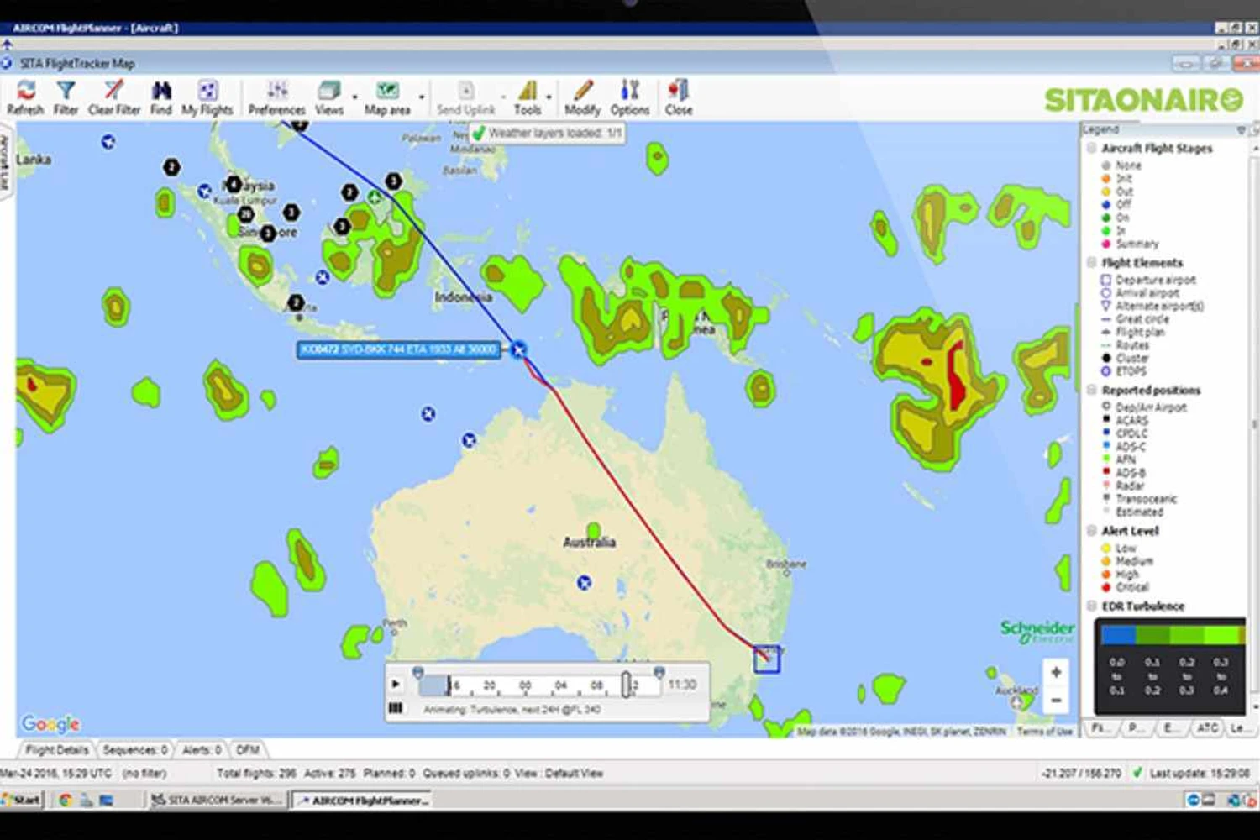Screen dimensions: 1260x840
Task: Click the Send Uplink toolbar icon
Action: coord(466,97)
